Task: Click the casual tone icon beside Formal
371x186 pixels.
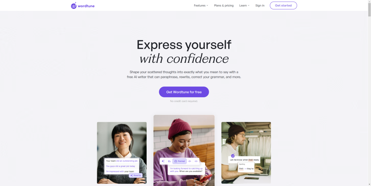Action: (170, 161)
